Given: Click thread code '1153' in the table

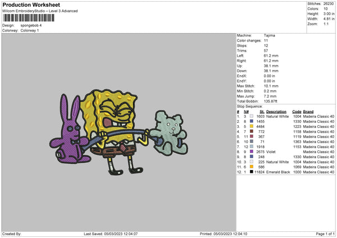Looking at the screenshot, I should click(297, 147).
